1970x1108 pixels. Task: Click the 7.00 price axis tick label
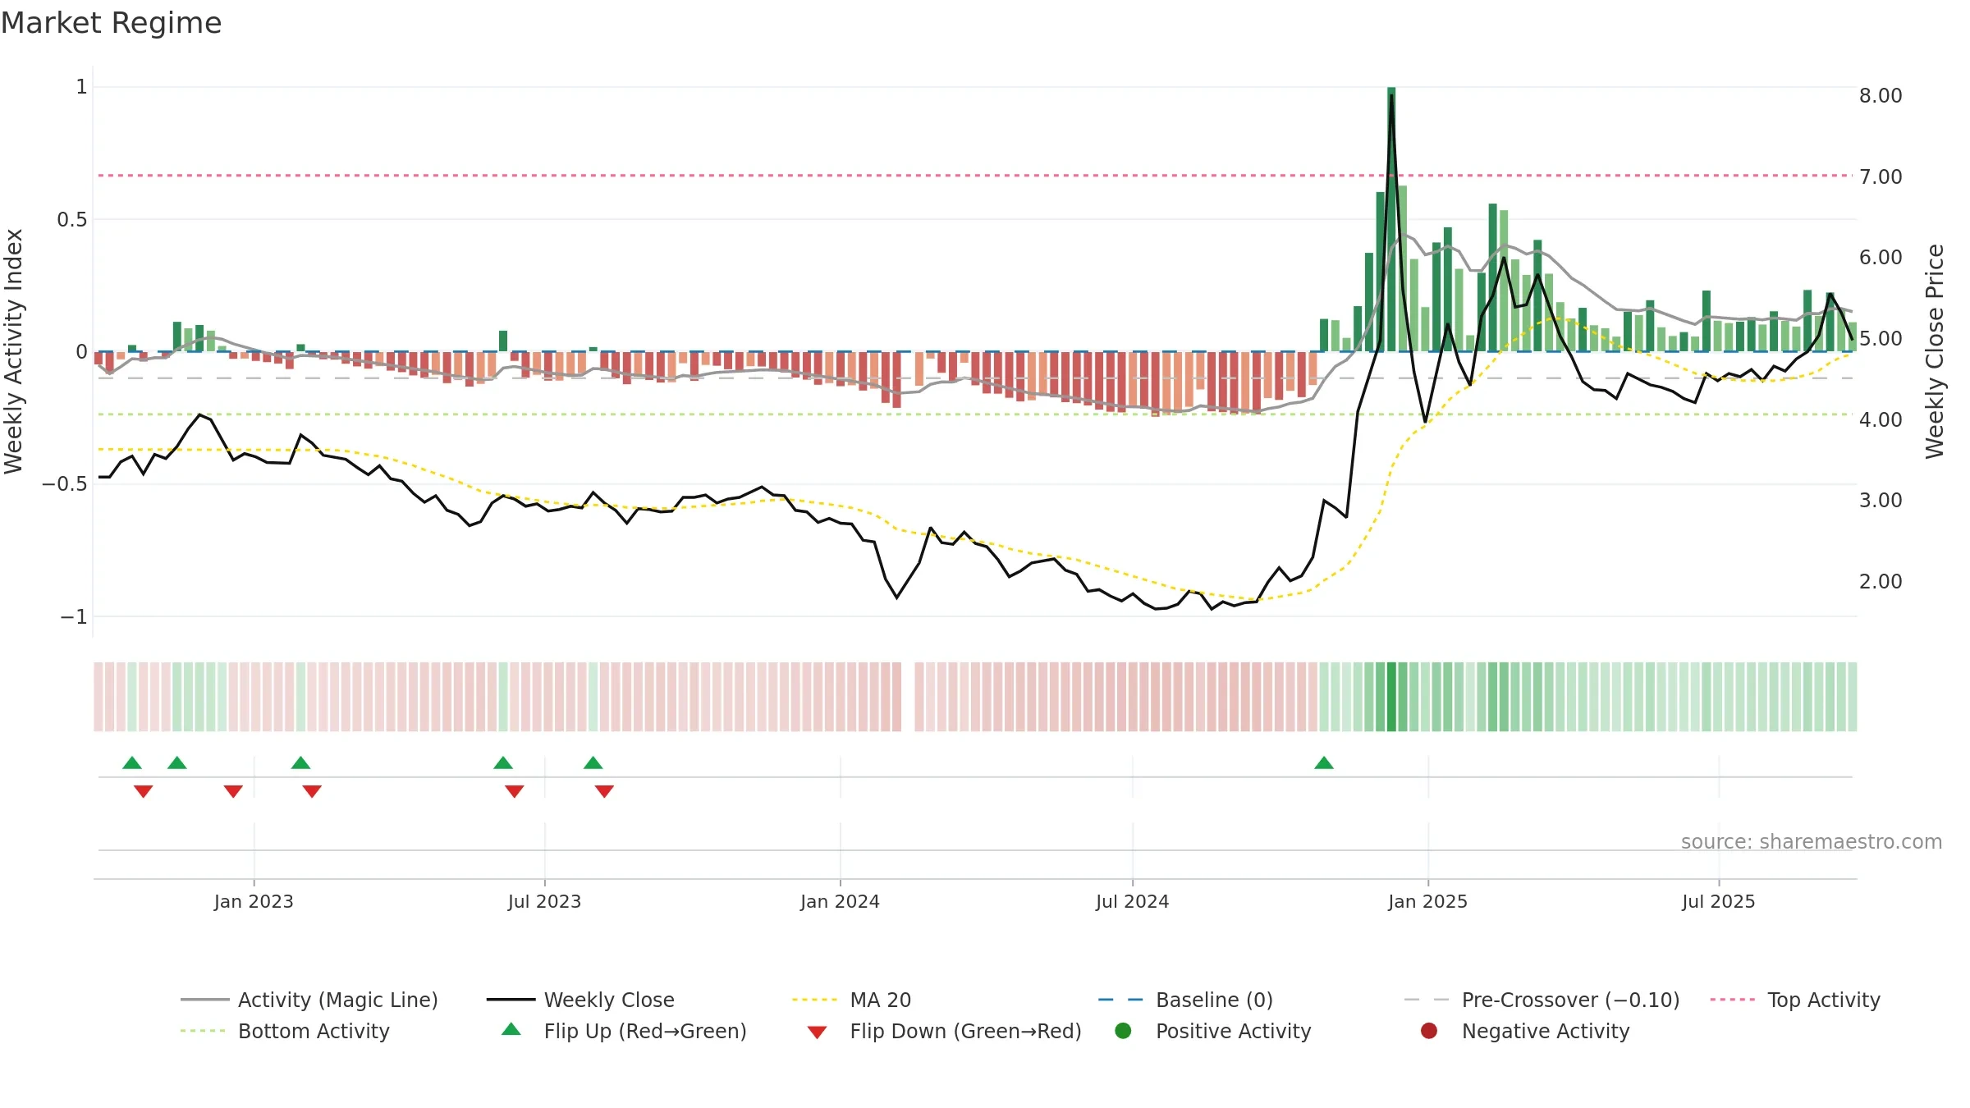1881,176
